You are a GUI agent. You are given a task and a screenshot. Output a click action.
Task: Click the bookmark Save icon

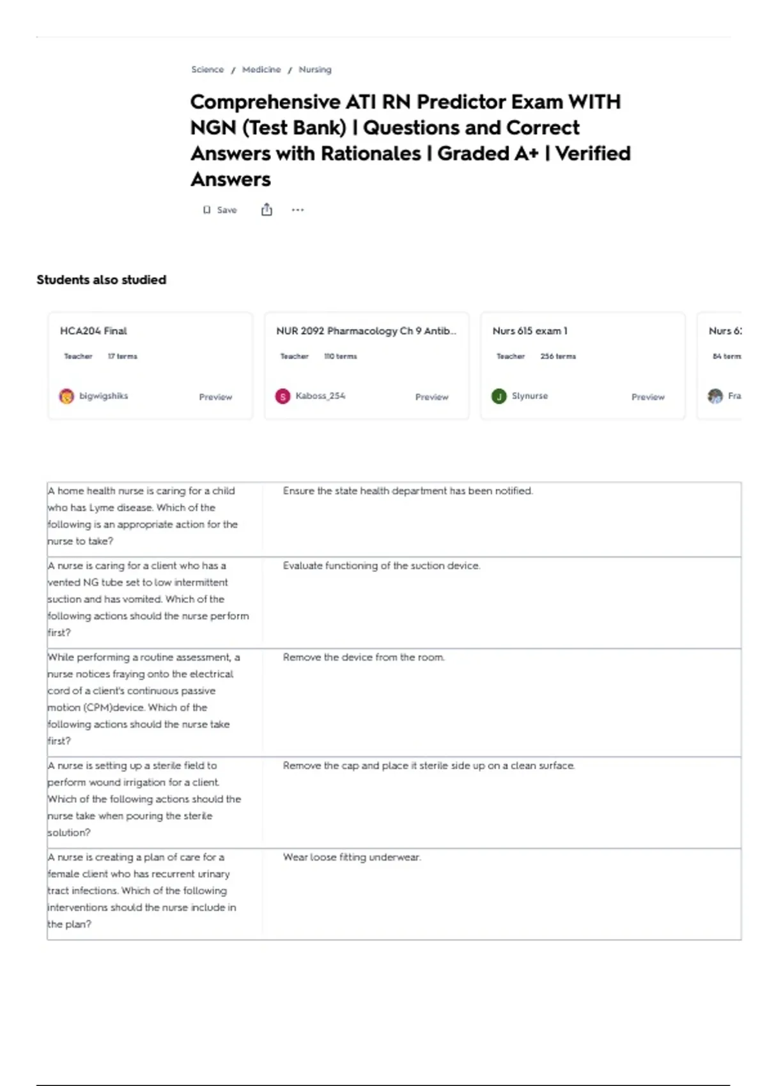206,210
